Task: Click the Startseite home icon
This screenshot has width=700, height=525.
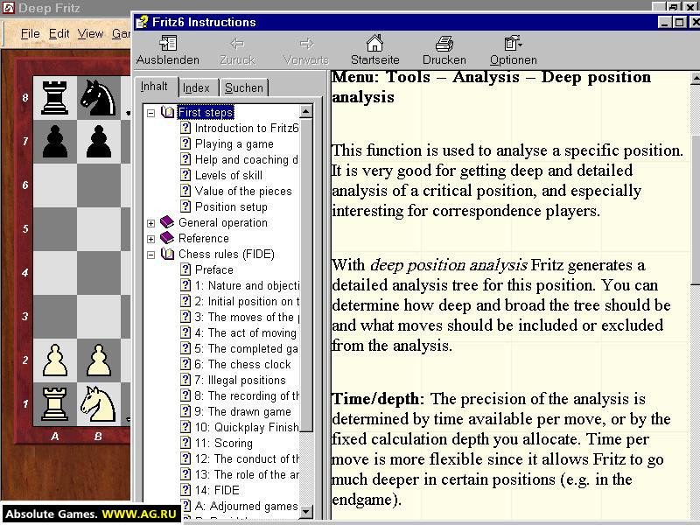Action: (x=374, y=43)
